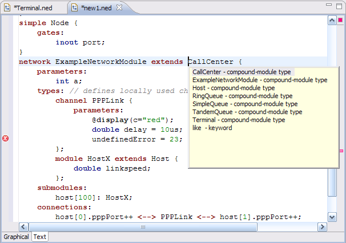
Task: Switch to the Text editor tab
Action: [x=40, y=237]
